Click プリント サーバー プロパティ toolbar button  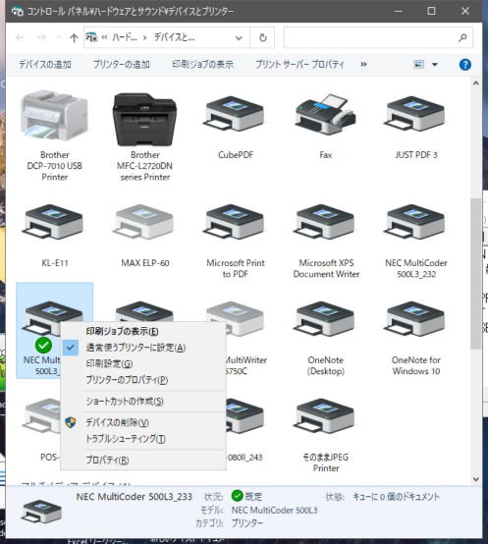tap(299, 65)
